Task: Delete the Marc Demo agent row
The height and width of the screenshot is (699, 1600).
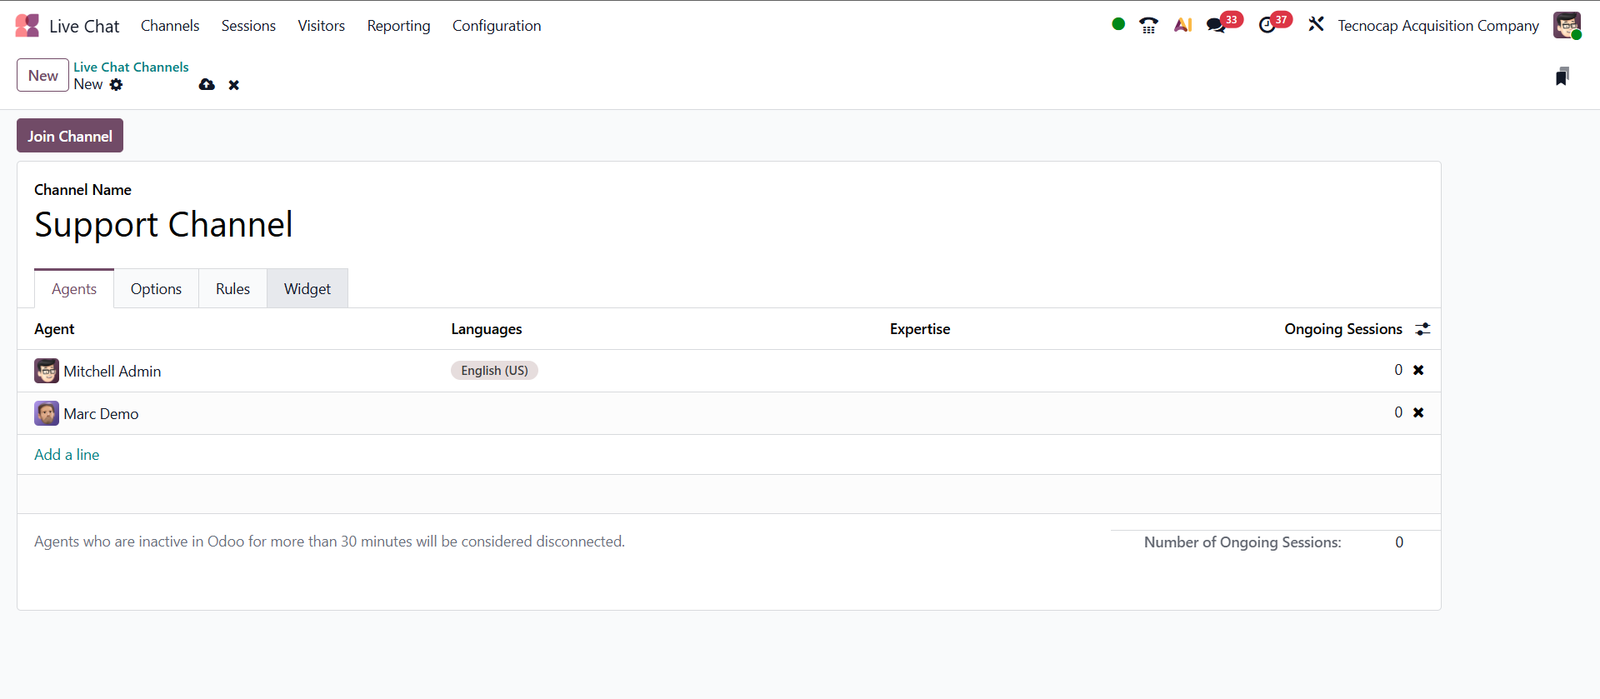Action: click(x=1418, y=412)
